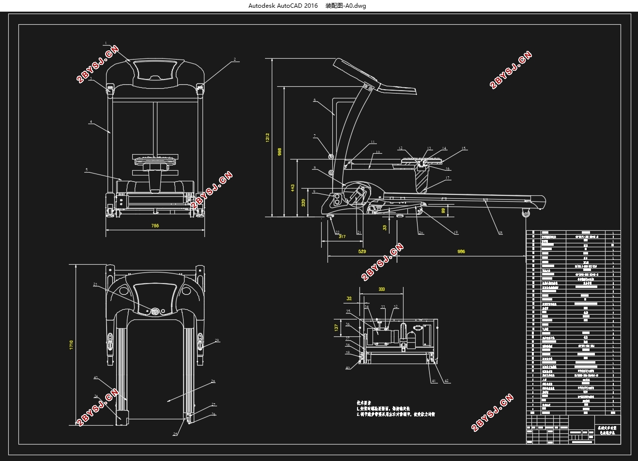Select part callout number 19
Image resolution: width=638 pixels, height=461 pixels.
pyautogui.click(x=456, y=232)
